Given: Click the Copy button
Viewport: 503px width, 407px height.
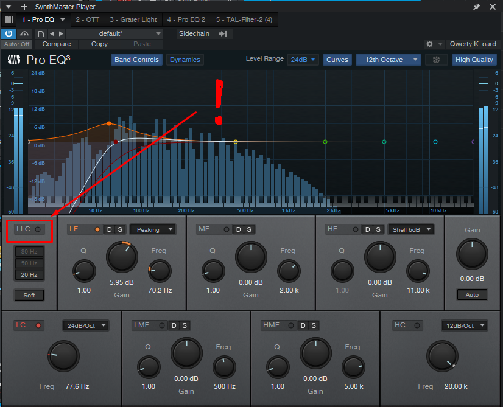Looking at the screenshot, I should [99, 44].
